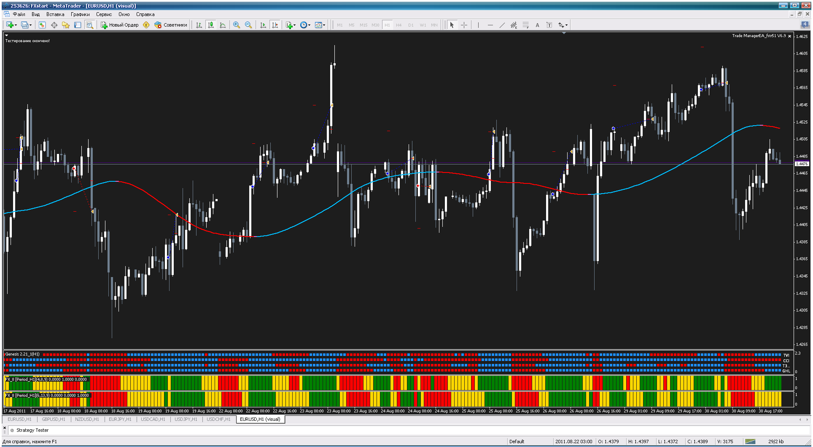Screen dimensions: 813x447
Task: Click the connection status bars indicator
Action: 750,442
